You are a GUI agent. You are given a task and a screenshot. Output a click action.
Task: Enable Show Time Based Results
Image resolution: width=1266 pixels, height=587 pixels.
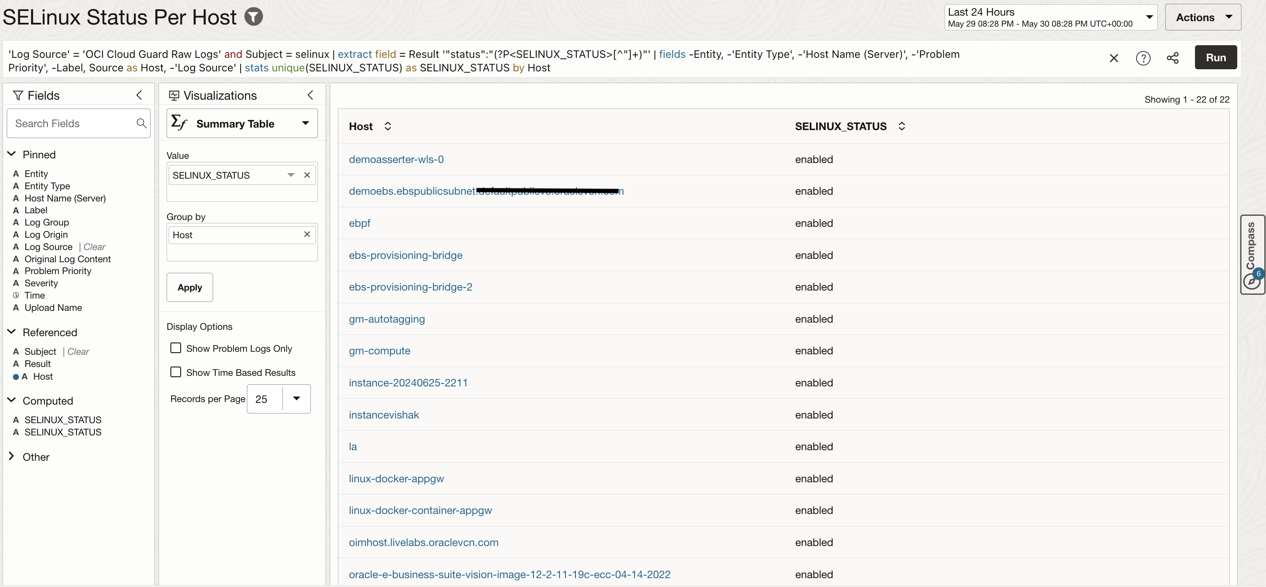[175, 372]
